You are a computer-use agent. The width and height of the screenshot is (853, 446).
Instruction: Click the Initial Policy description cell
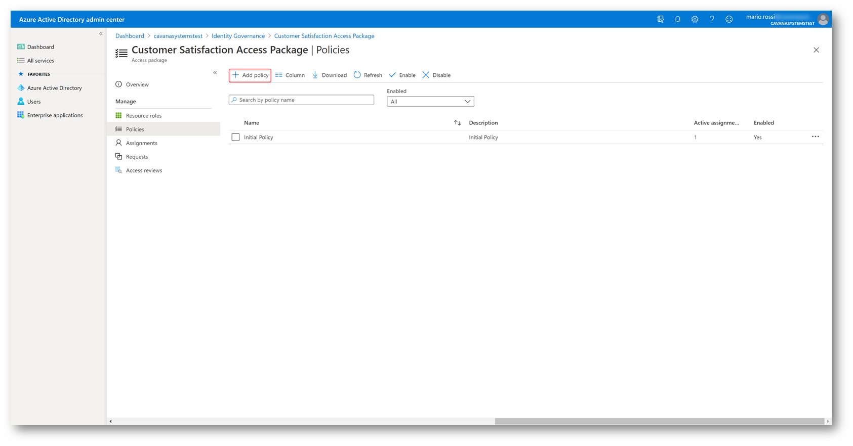483,138
